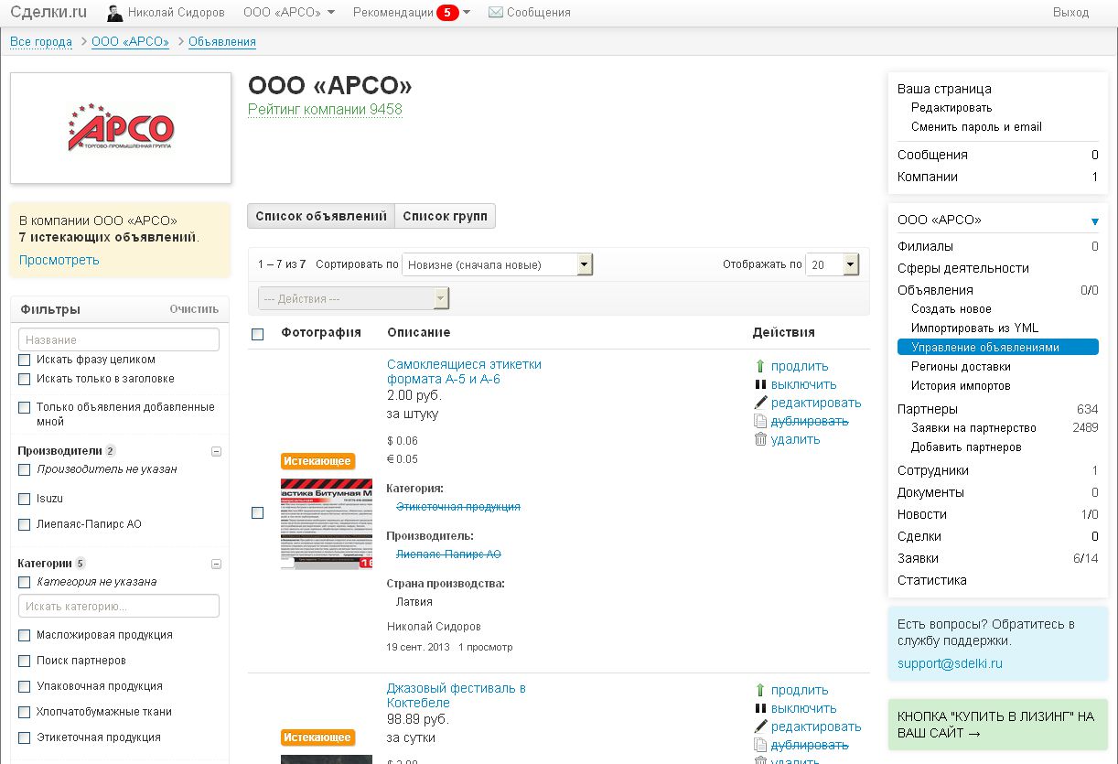
Task: Tick the checkbox for Самоклеящиеся этикетки row
Action: pyautogui.click(x=257, y=513)
